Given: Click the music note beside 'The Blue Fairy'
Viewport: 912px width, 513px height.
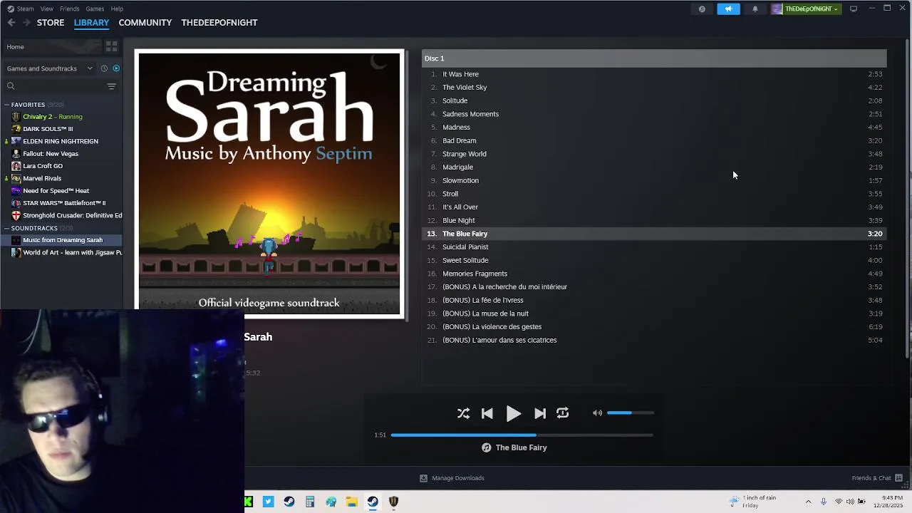Looking at the screenshot, I should [x=486, y=447].
